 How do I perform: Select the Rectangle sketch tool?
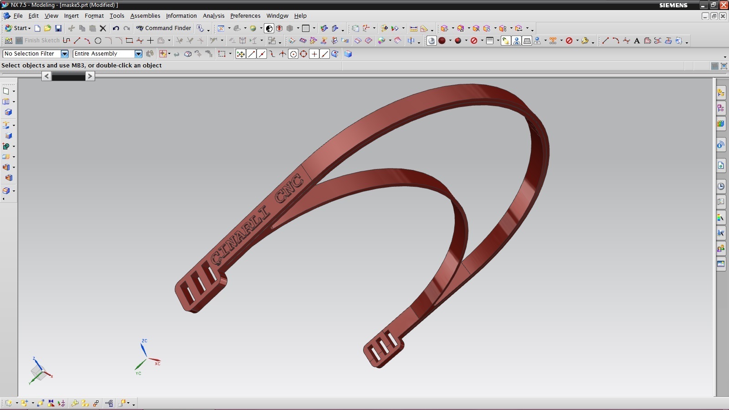point(129,40)
